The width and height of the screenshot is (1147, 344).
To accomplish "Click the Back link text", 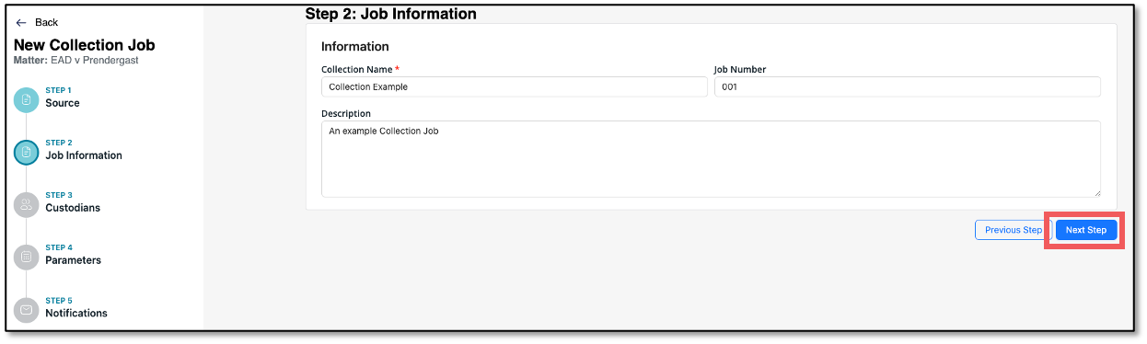I will (x=46, y=22).
